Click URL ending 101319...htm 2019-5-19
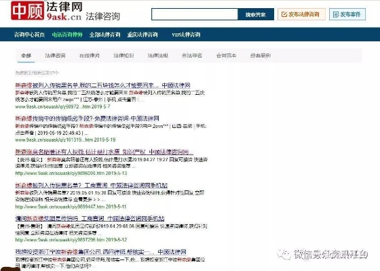Viewport: 380px width, 271px height. (65, 140)
